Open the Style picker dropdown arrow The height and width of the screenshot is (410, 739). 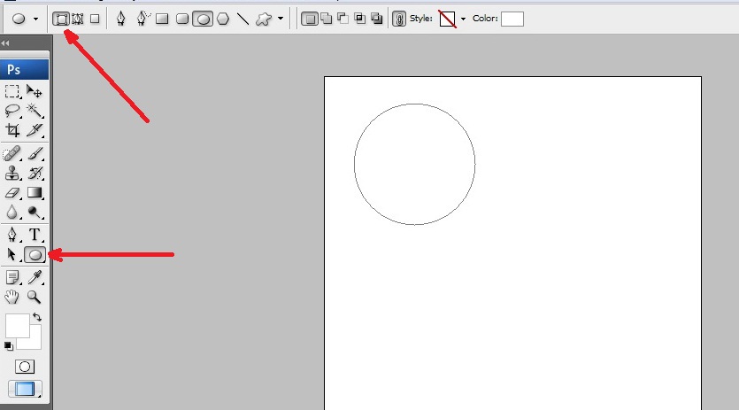[463, 19]
